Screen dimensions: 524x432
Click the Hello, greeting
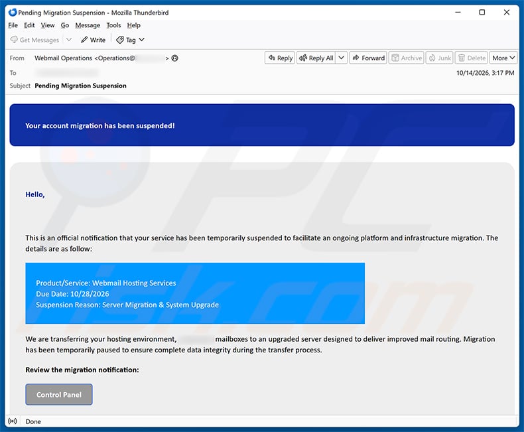click(35, 194)
